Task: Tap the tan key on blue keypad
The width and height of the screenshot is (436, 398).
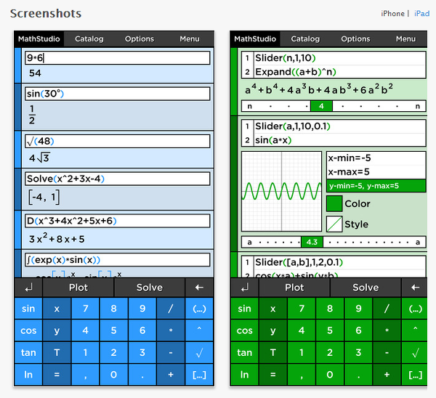Action: (x=28, y=353)
